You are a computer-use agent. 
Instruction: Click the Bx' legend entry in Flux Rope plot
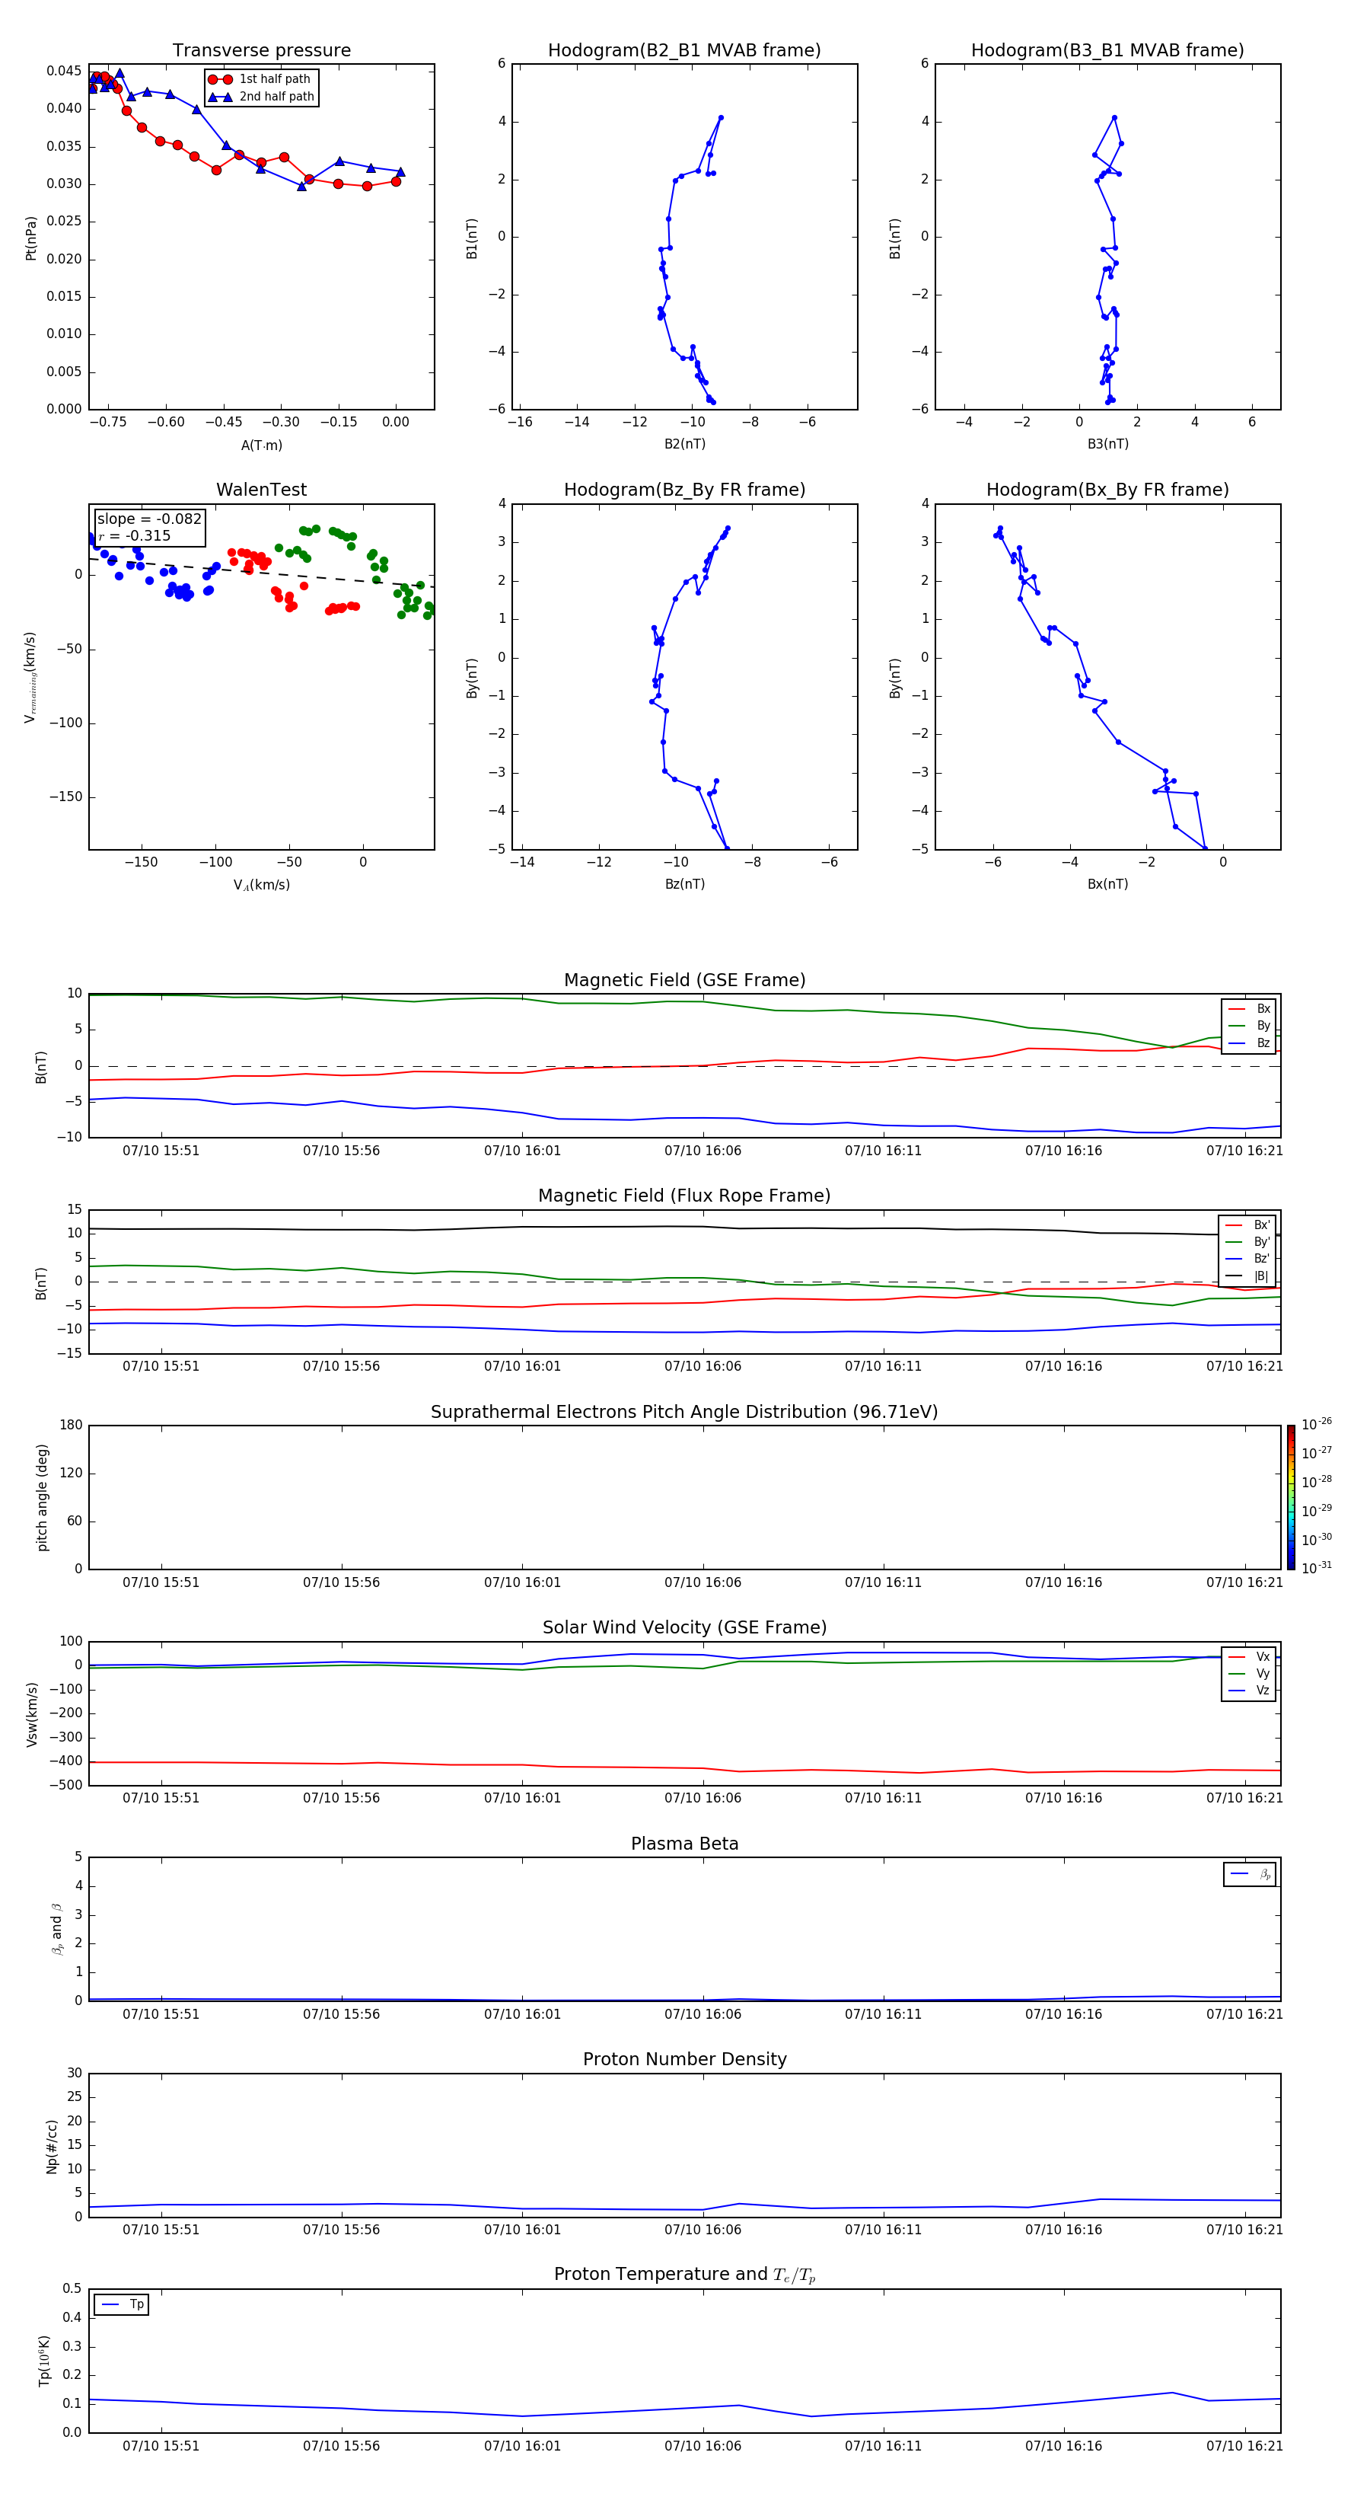coord(1247,1225)
